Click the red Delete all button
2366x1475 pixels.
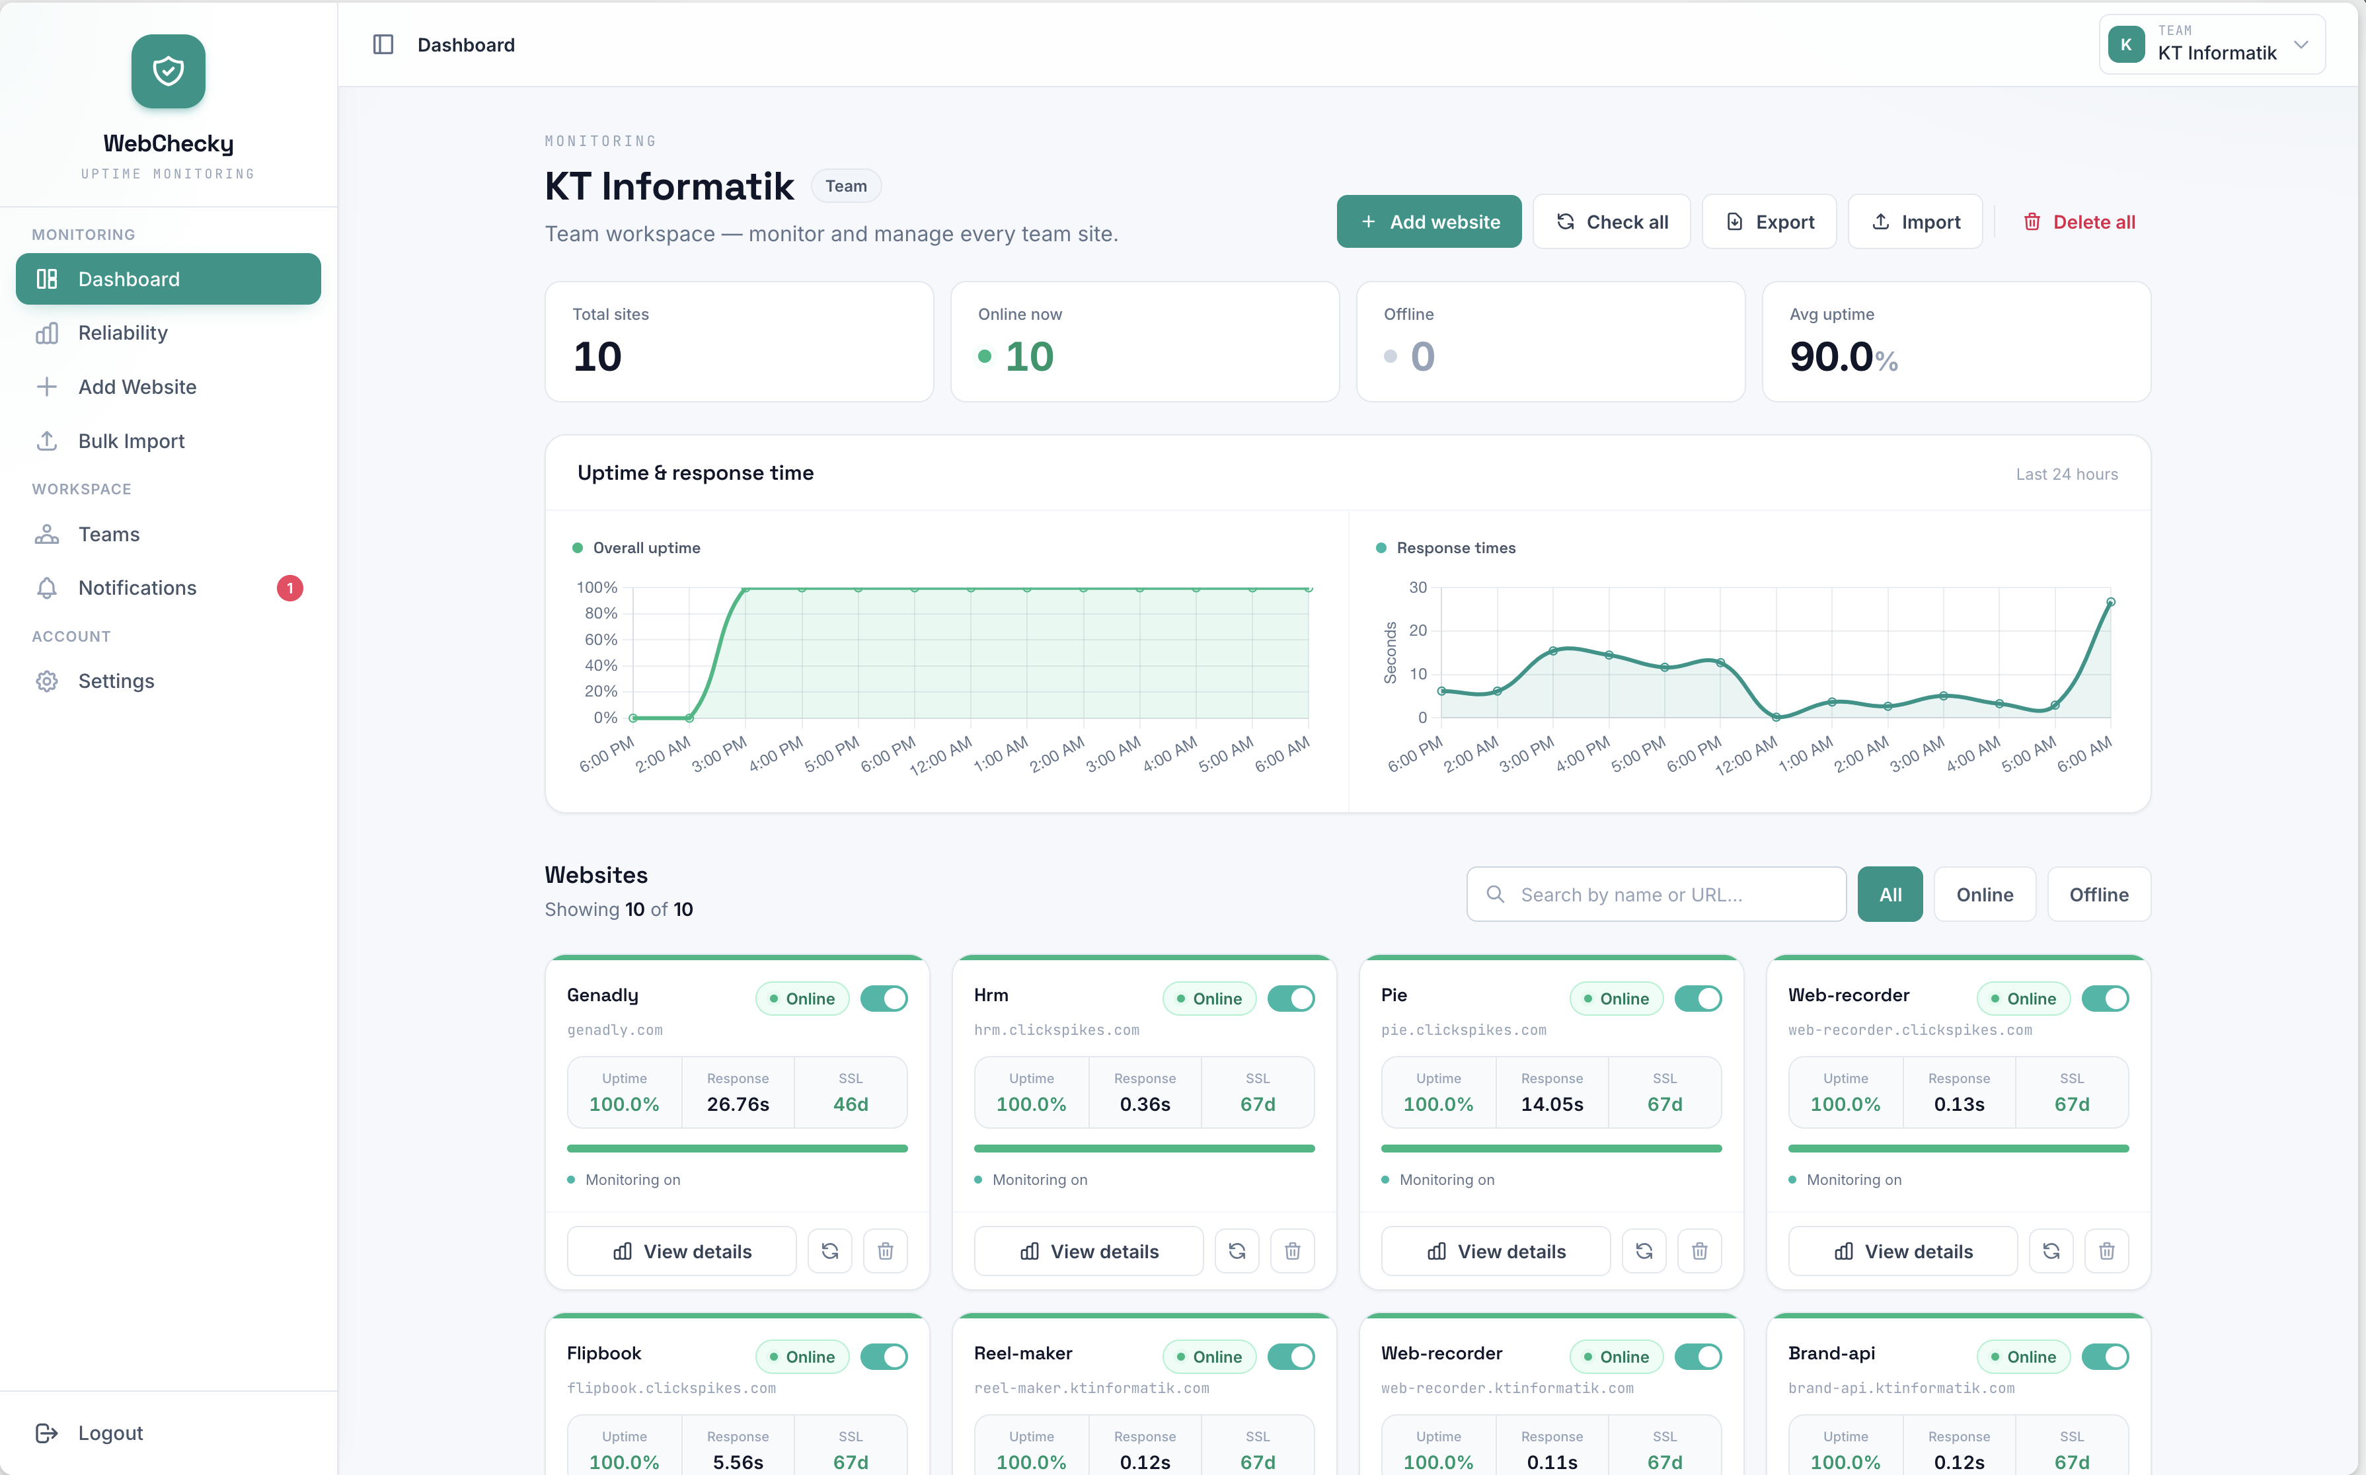[2079, 221]
